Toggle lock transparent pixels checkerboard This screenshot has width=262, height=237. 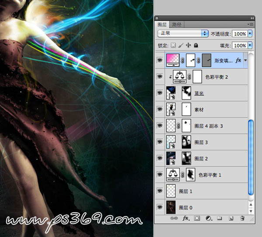click(173, 45)
